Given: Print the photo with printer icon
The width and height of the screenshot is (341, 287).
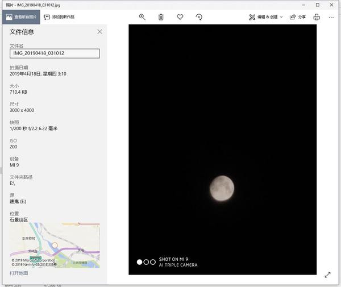Looking at the screenshot, I should (x=317, y=17).
